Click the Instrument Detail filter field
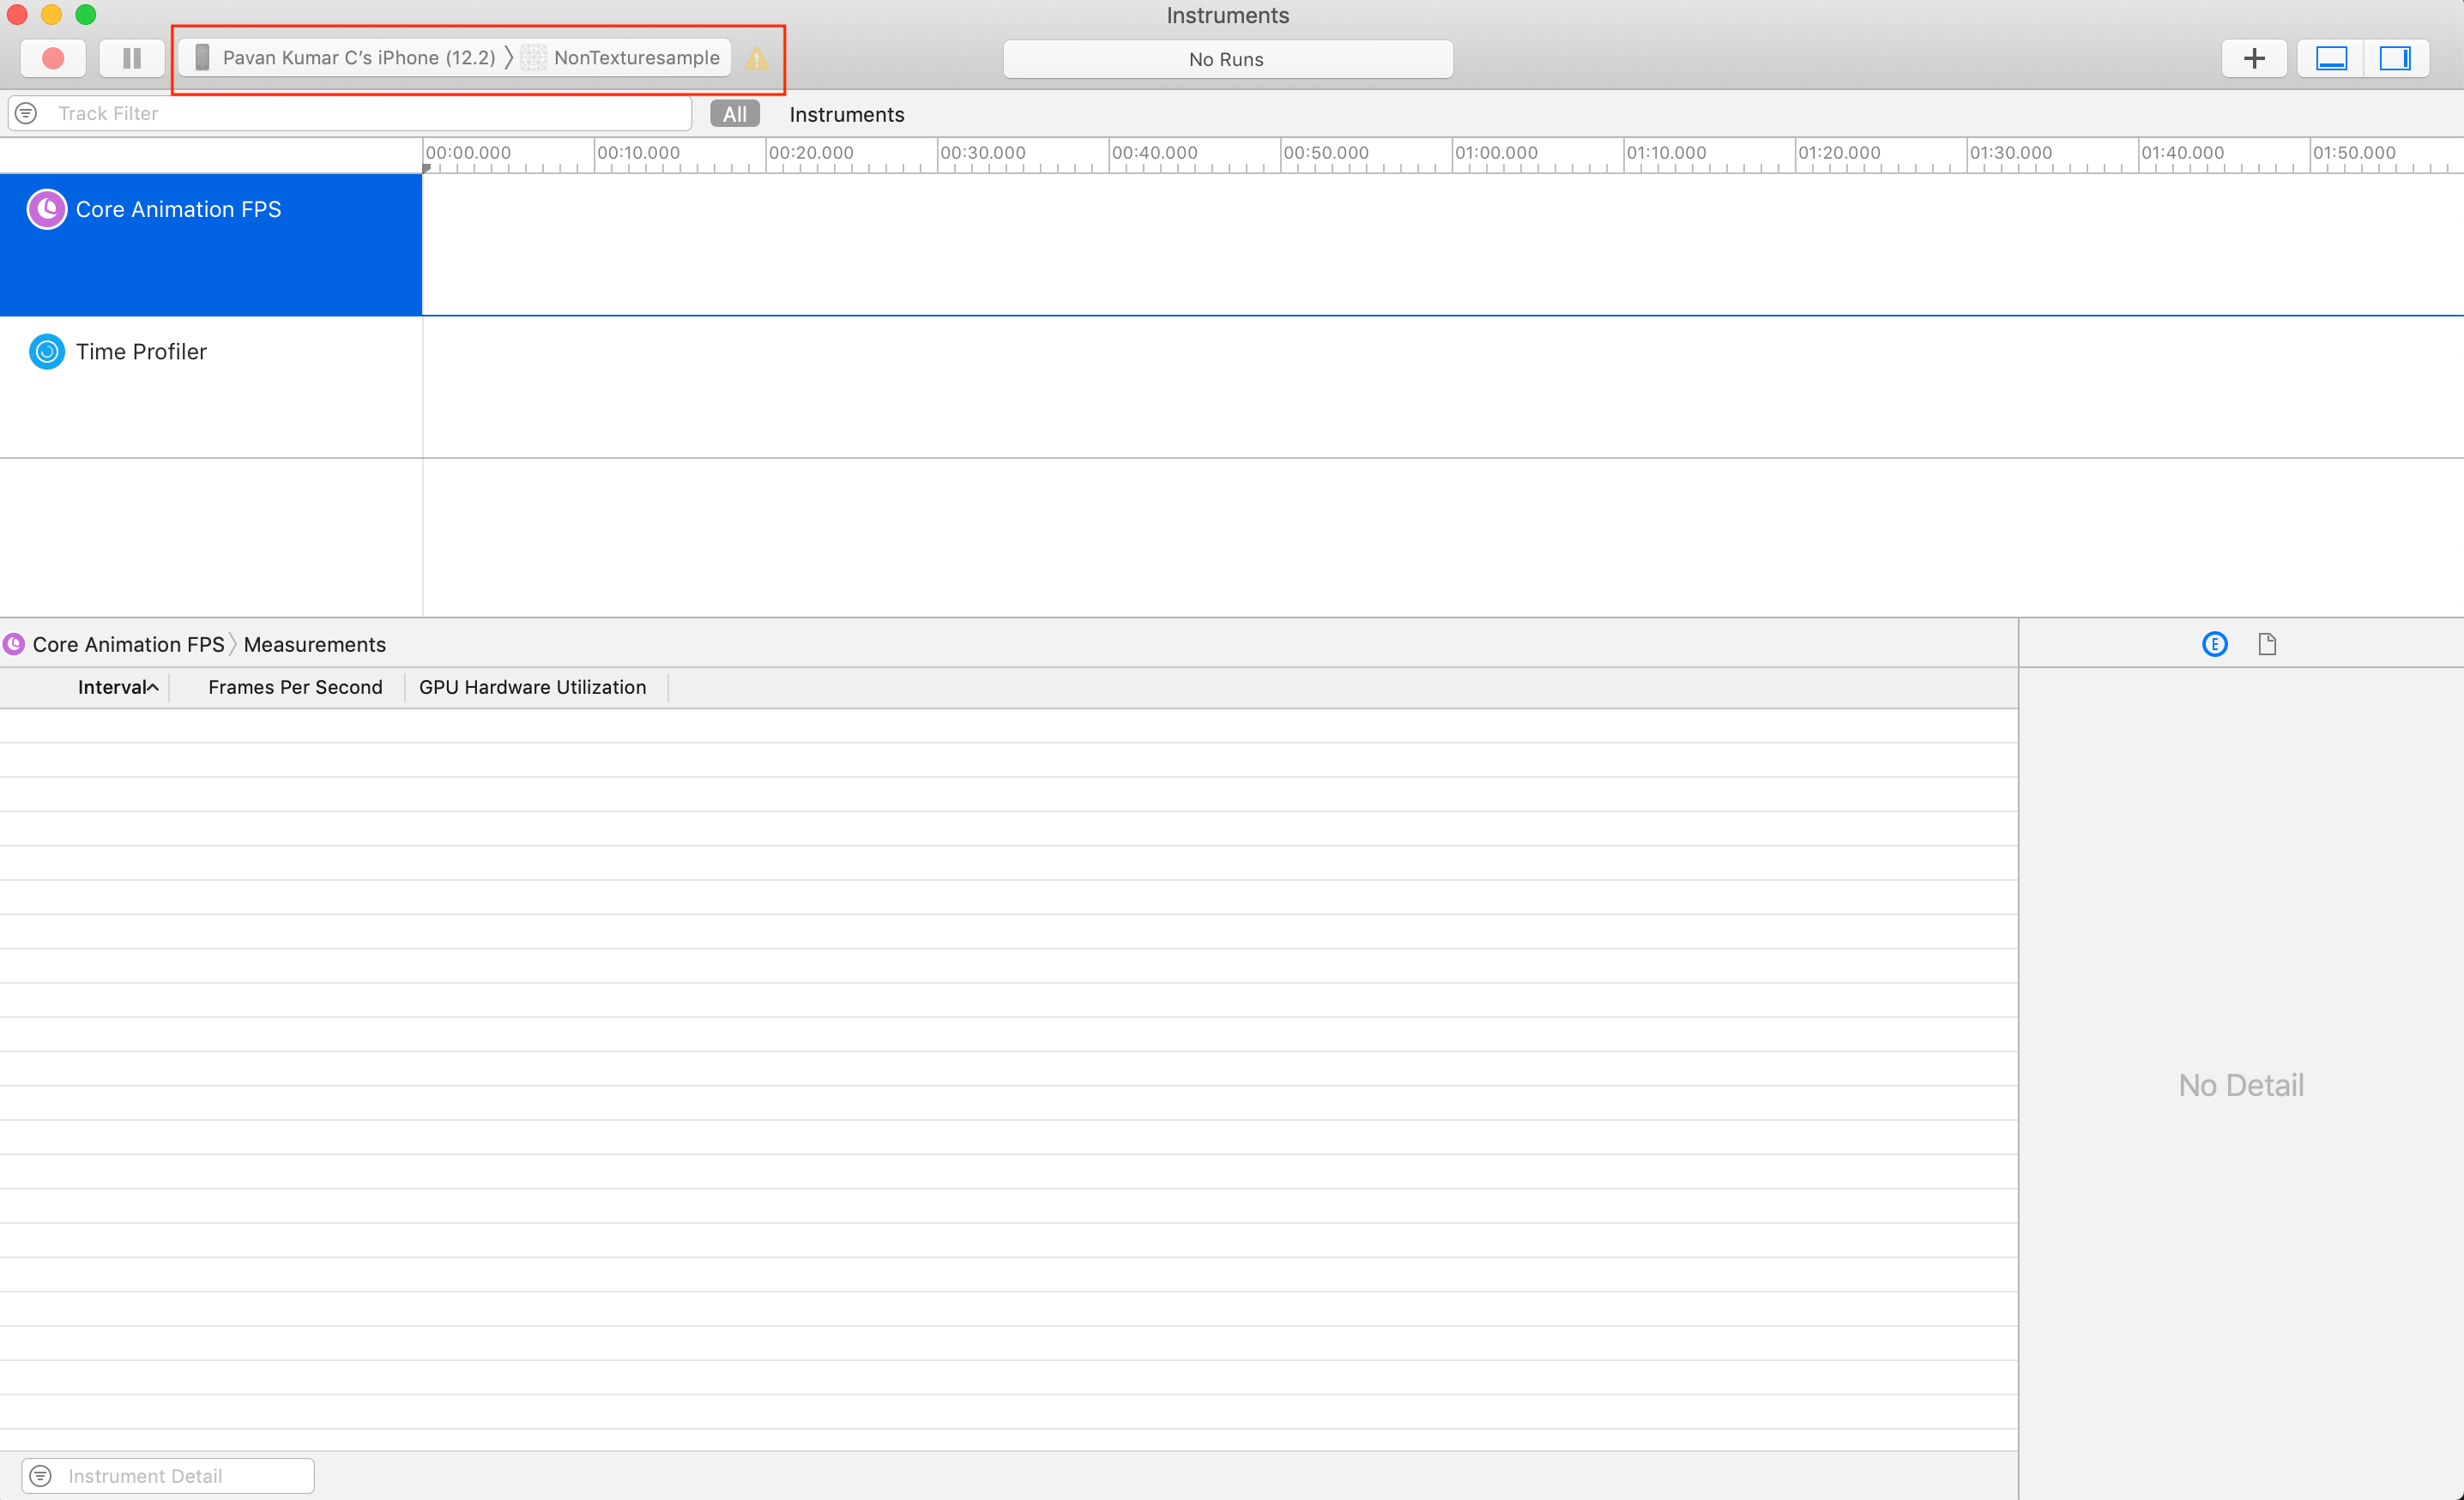Viewport: 2464px width, 1500px height. point(180,1476)
